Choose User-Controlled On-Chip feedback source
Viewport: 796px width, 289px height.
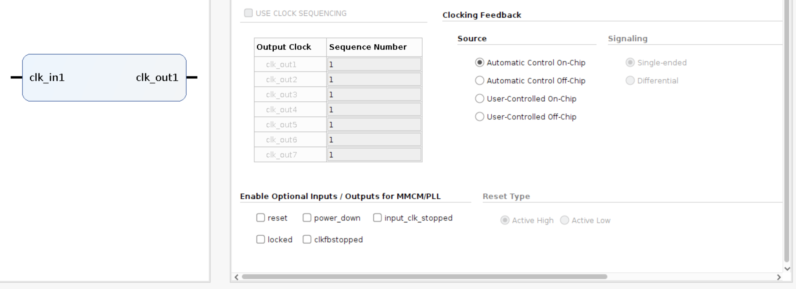click(479, 98)
